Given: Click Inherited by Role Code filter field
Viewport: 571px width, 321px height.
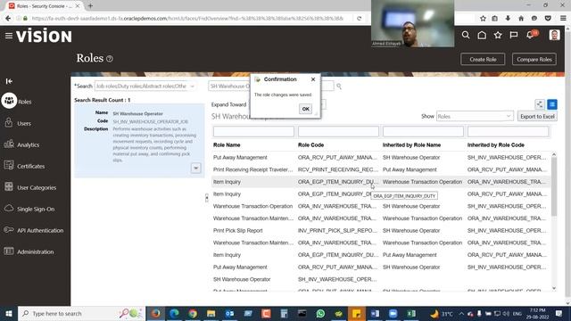Looking at the screenshot, I should pyautogui.click(x=508, y=131).
